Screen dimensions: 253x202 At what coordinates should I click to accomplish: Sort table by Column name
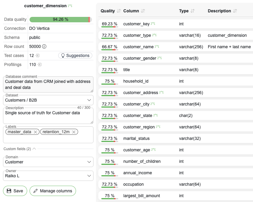(x=143, y=11)
